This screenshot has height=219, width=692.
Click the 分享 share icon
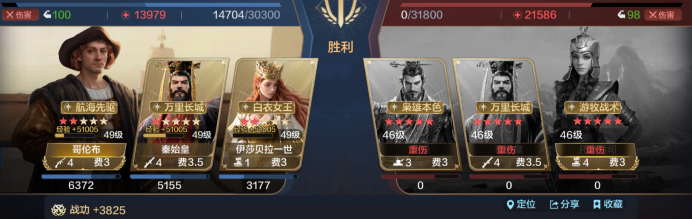click(x=554, y=204)
